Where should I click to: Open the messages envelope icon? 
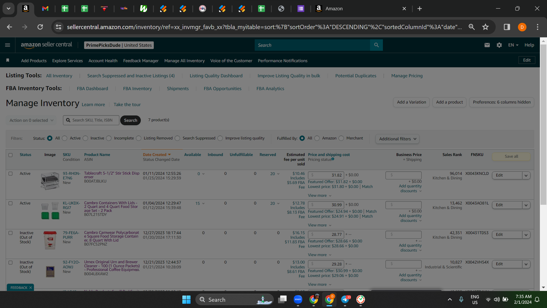coord(487,45)
